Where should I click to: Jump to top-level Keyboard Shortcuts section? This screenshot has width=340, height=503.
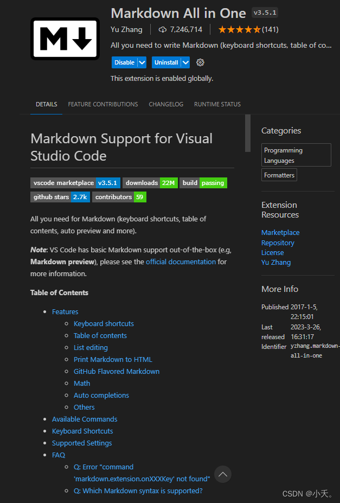tap(82, 431)
